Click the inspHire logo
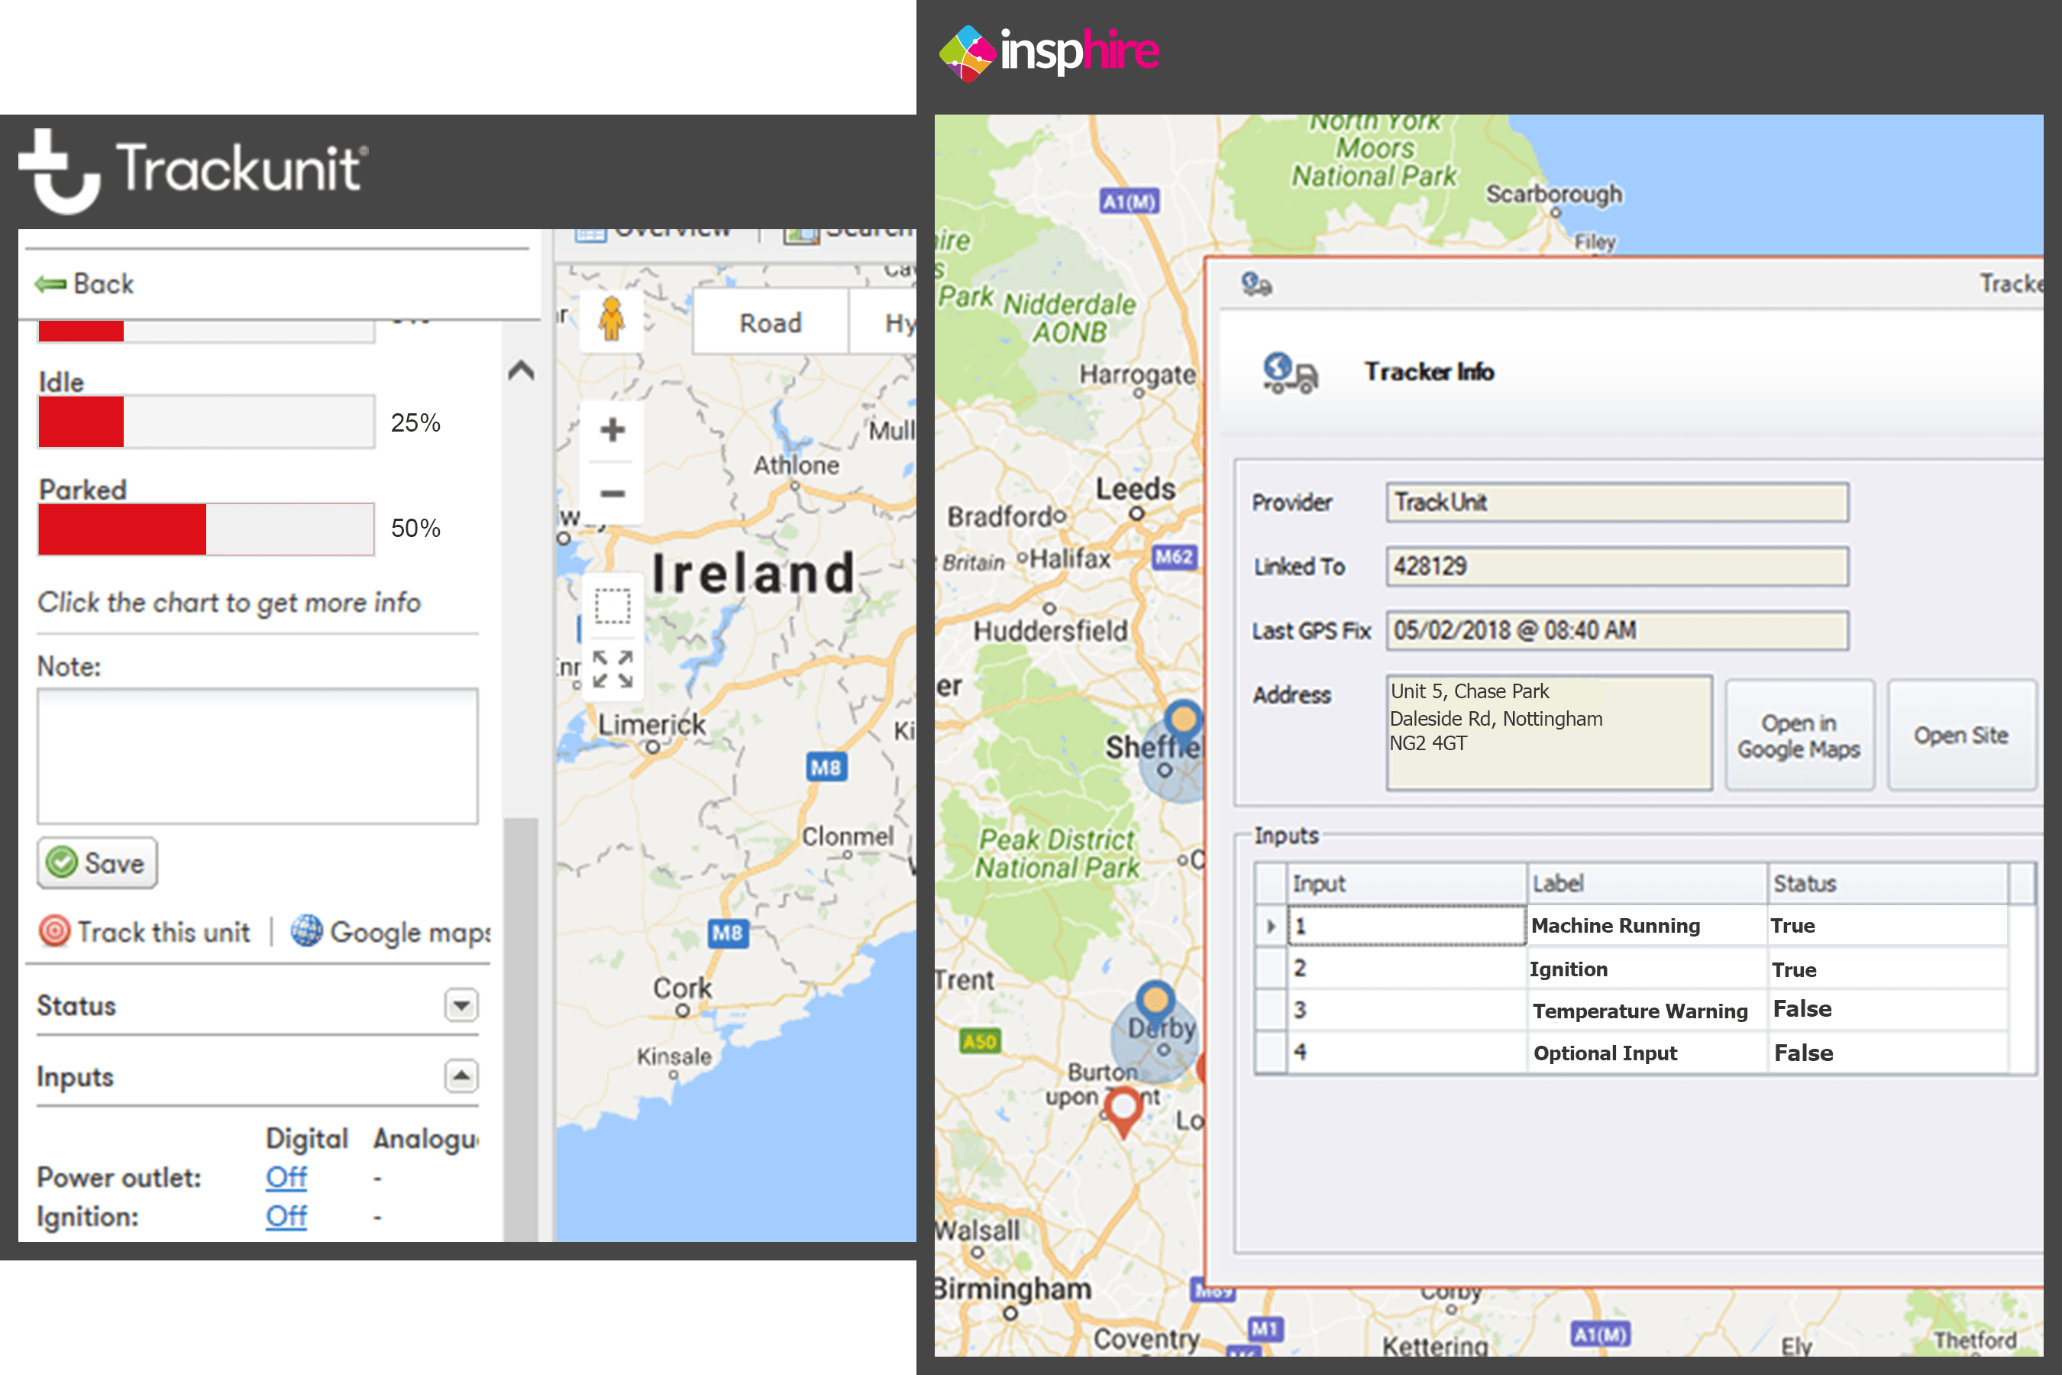 (1049, 53)
